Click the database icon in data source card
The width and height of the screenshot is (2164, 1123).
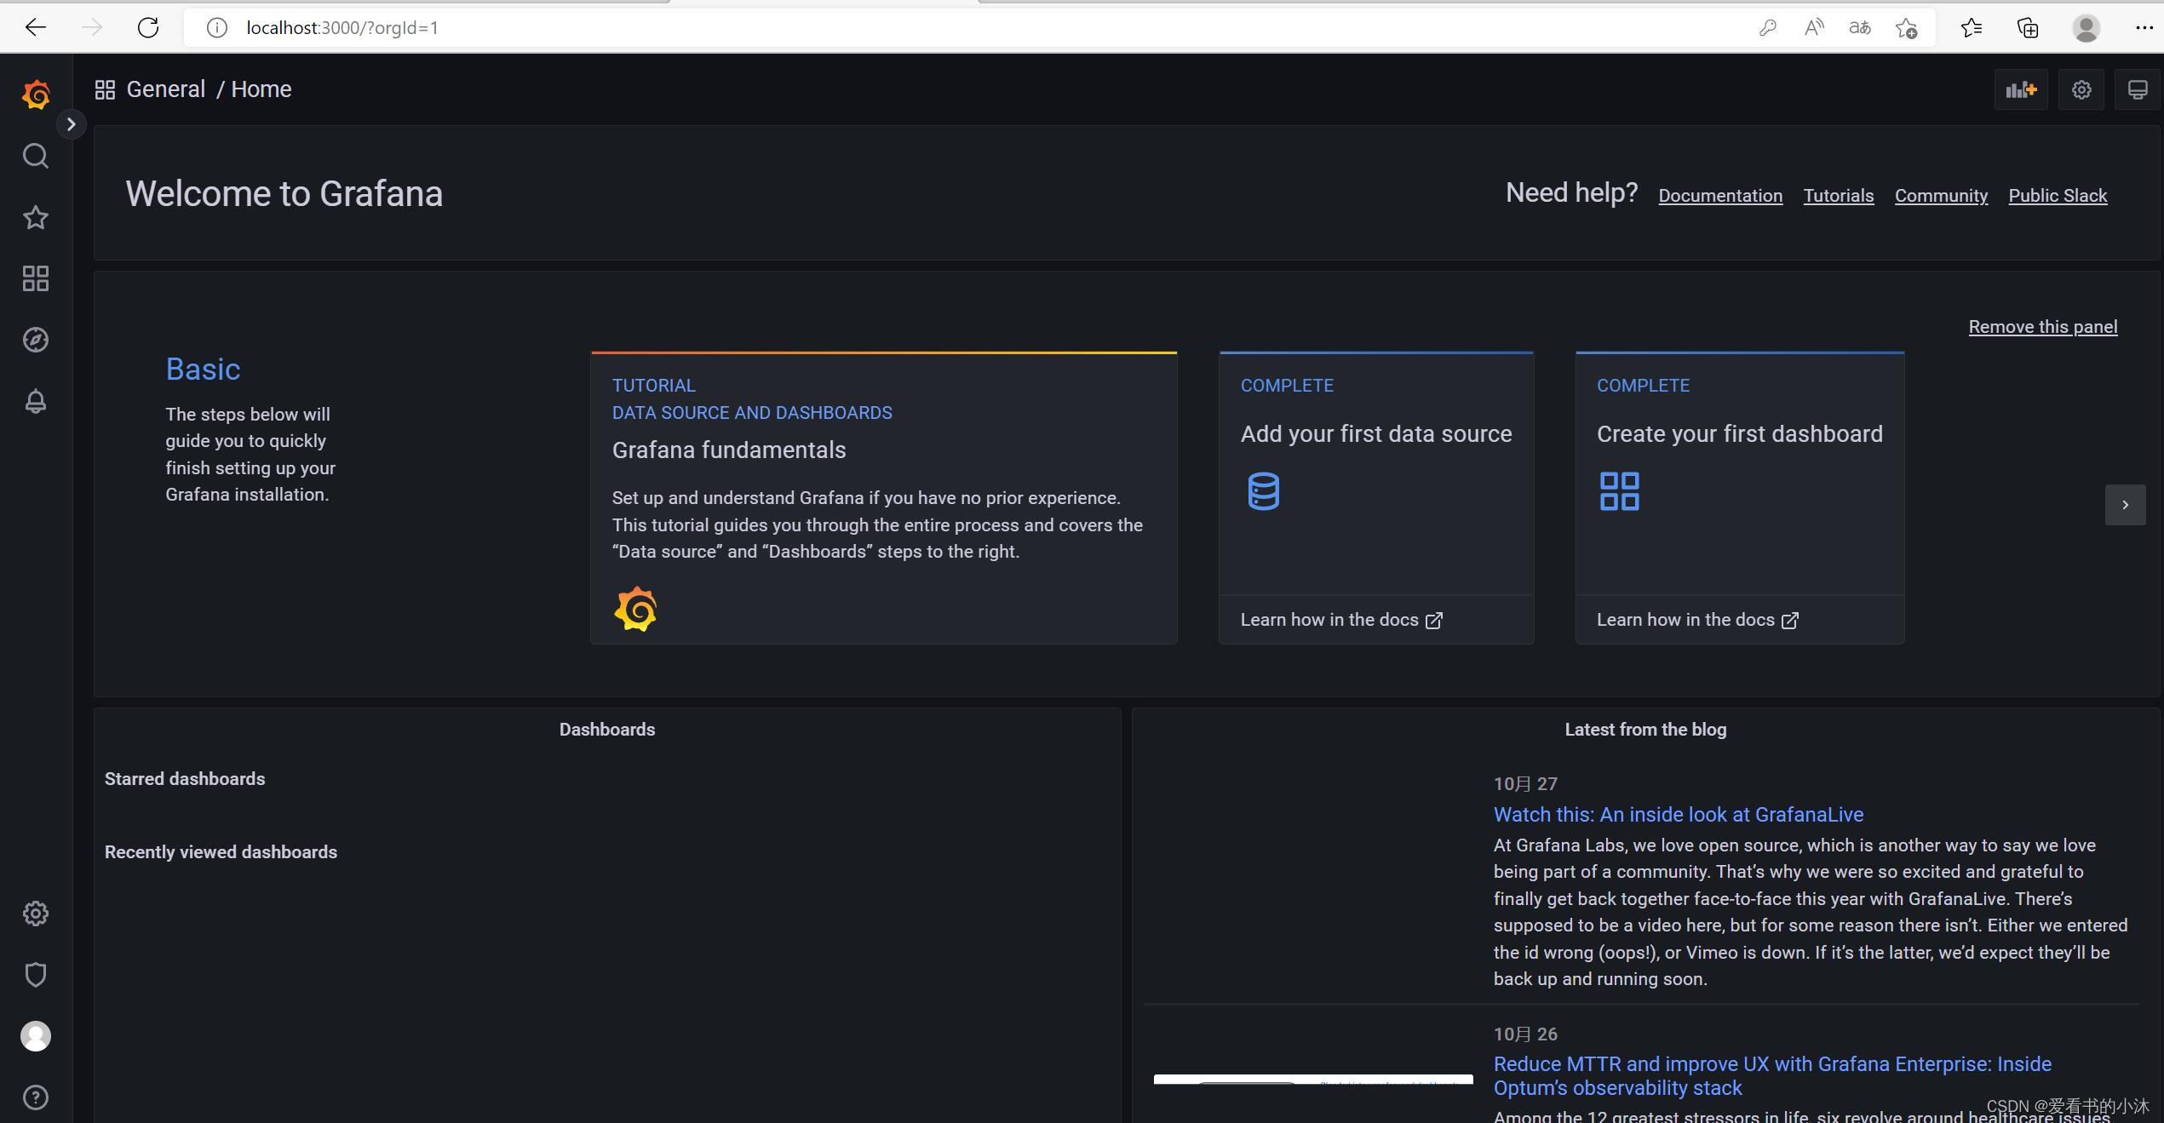1263,491
